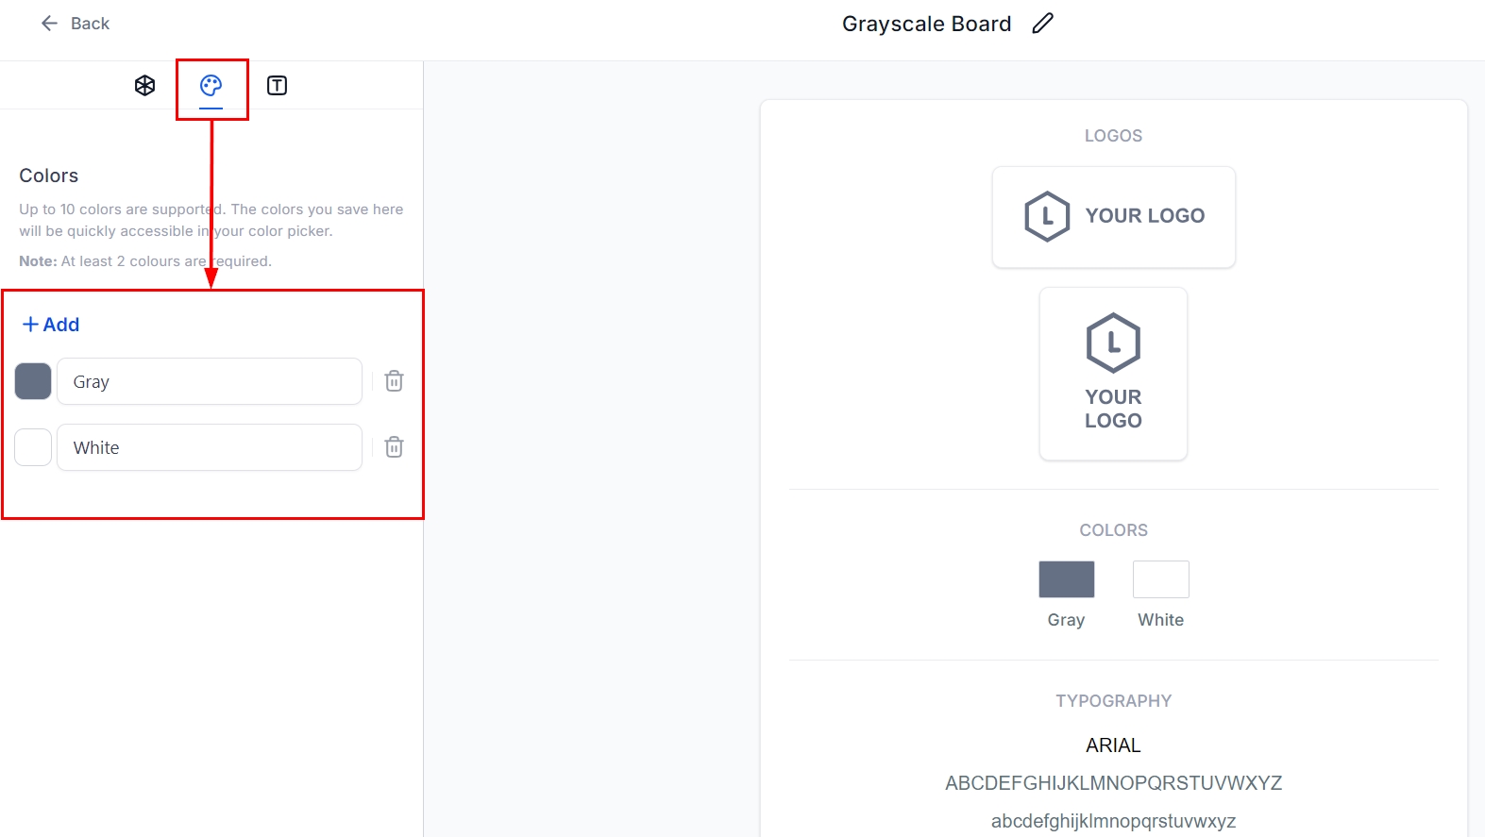The image size is (1485, 837).
Task: Open the White color swatch picker
Action: [33, 447]
